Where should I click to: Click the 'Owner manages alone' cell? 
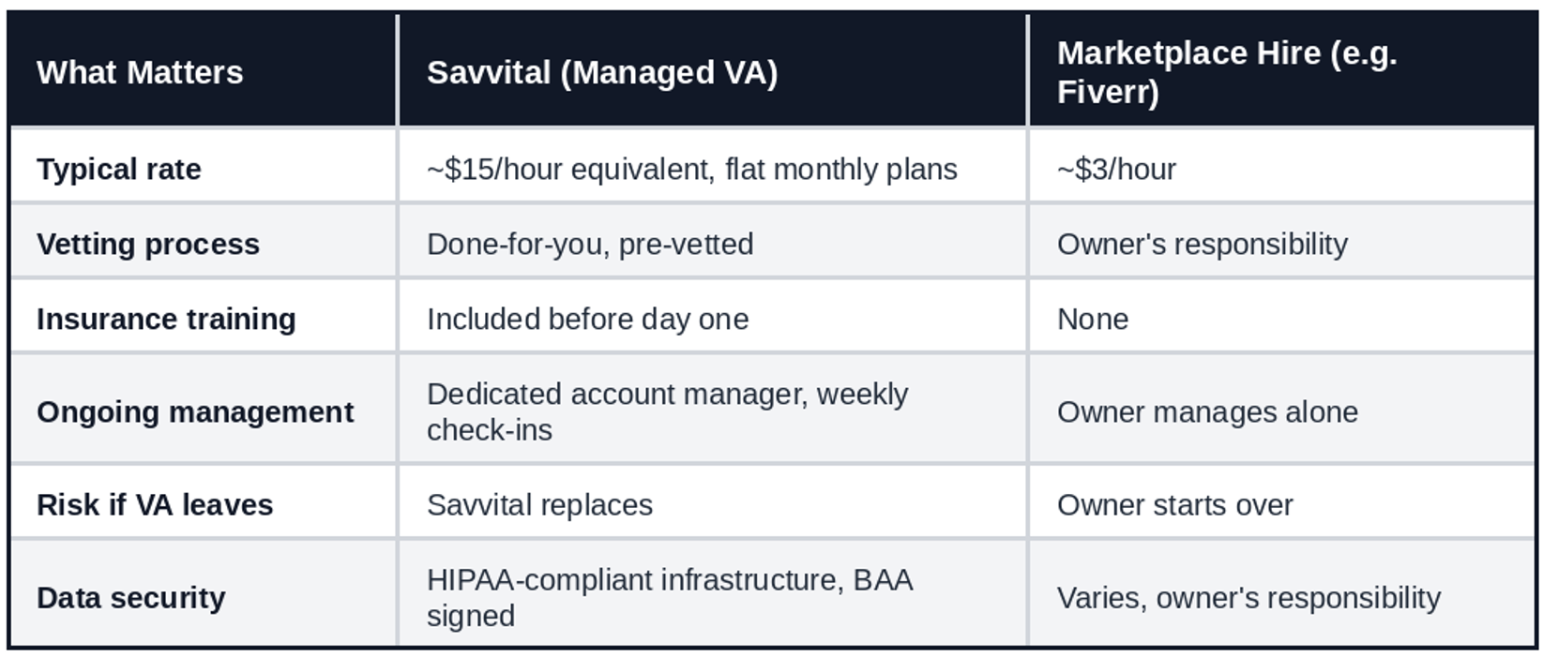pos(1282,411)
